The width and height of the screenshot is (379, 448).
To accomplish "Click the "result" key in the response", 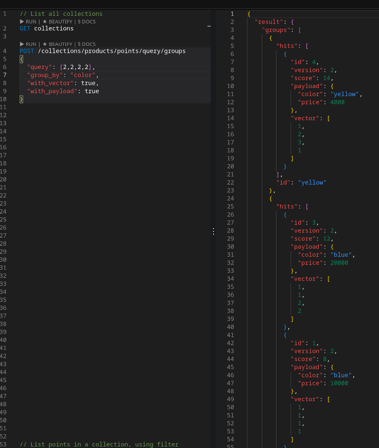I will [x=269, y=22].
